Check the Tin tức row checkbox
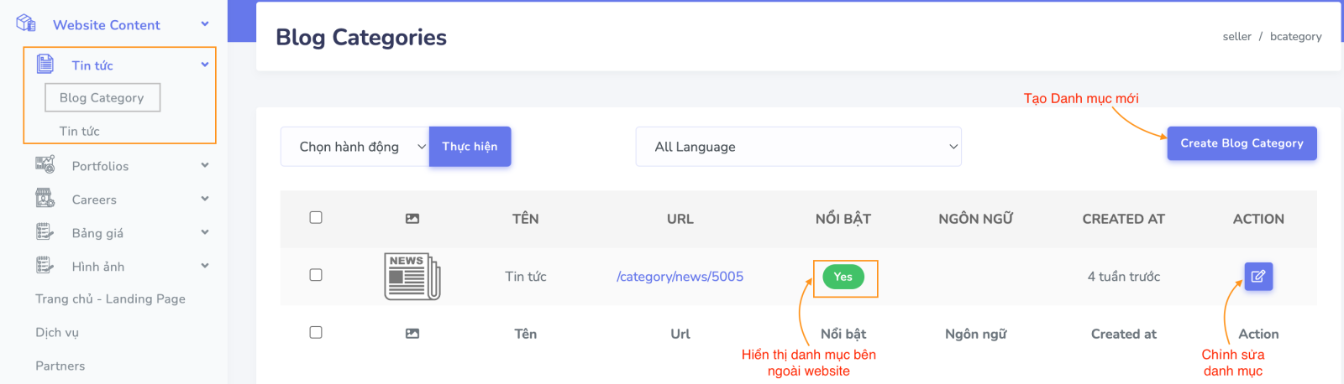 pyautogui.click(x=316, y=275)
